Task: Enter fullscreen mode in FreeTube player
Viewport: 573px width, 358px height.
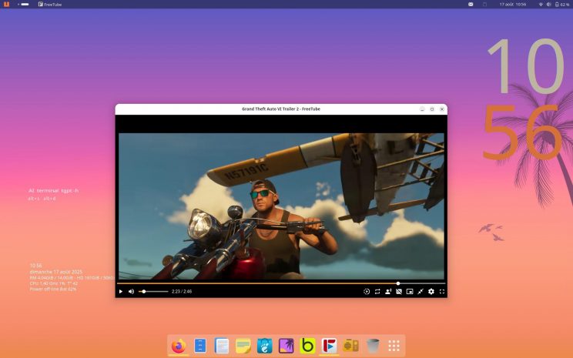Action: click(442, 292)
